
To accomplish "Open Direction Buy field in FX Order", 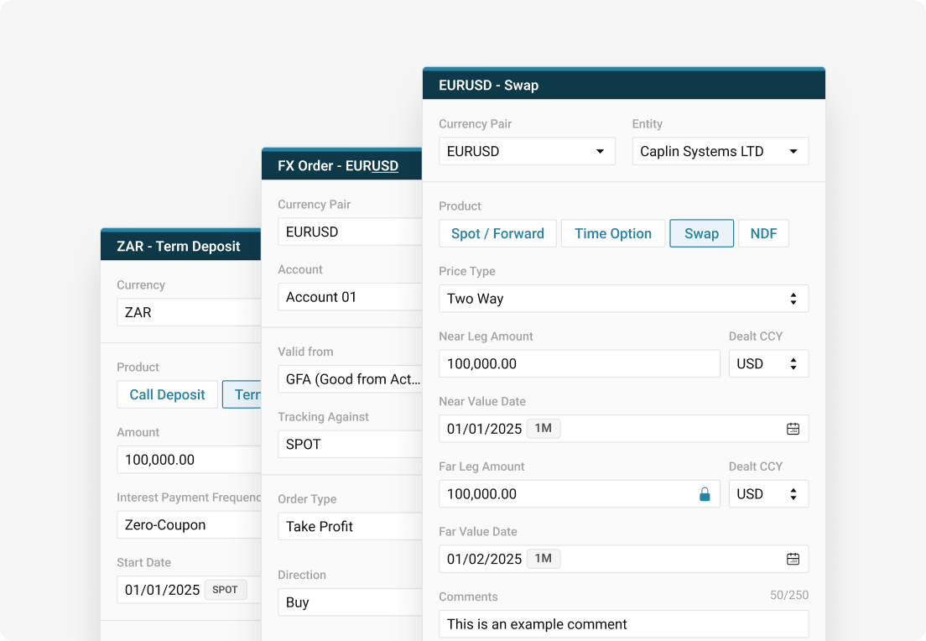I will coord(350,602).
